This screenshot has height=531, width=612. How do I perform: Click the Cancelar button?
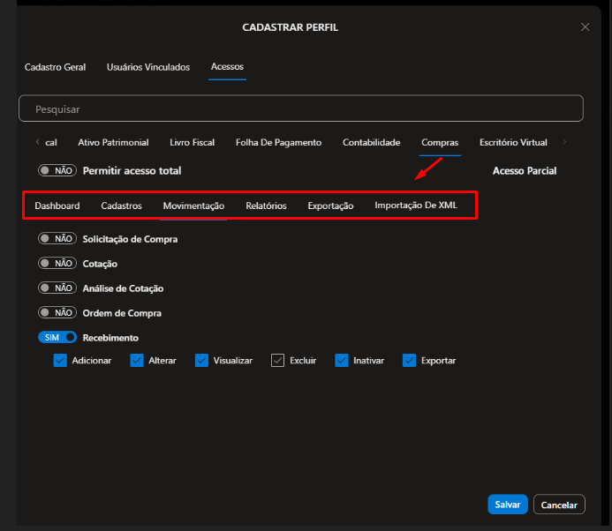pos(559,505)
